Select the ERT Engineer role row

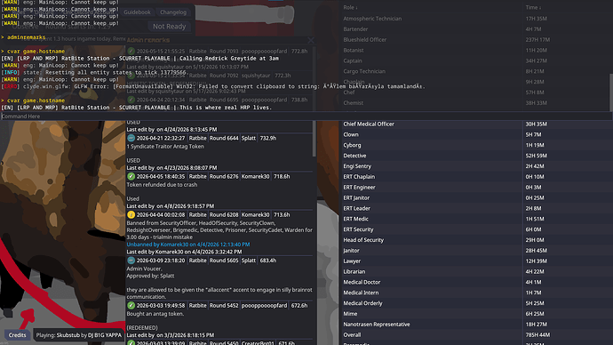click(x=476, y=188)
